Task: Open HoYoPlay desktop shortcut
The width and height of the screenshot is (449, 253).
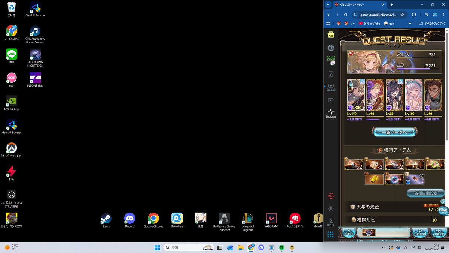Action: pos(177,220)
